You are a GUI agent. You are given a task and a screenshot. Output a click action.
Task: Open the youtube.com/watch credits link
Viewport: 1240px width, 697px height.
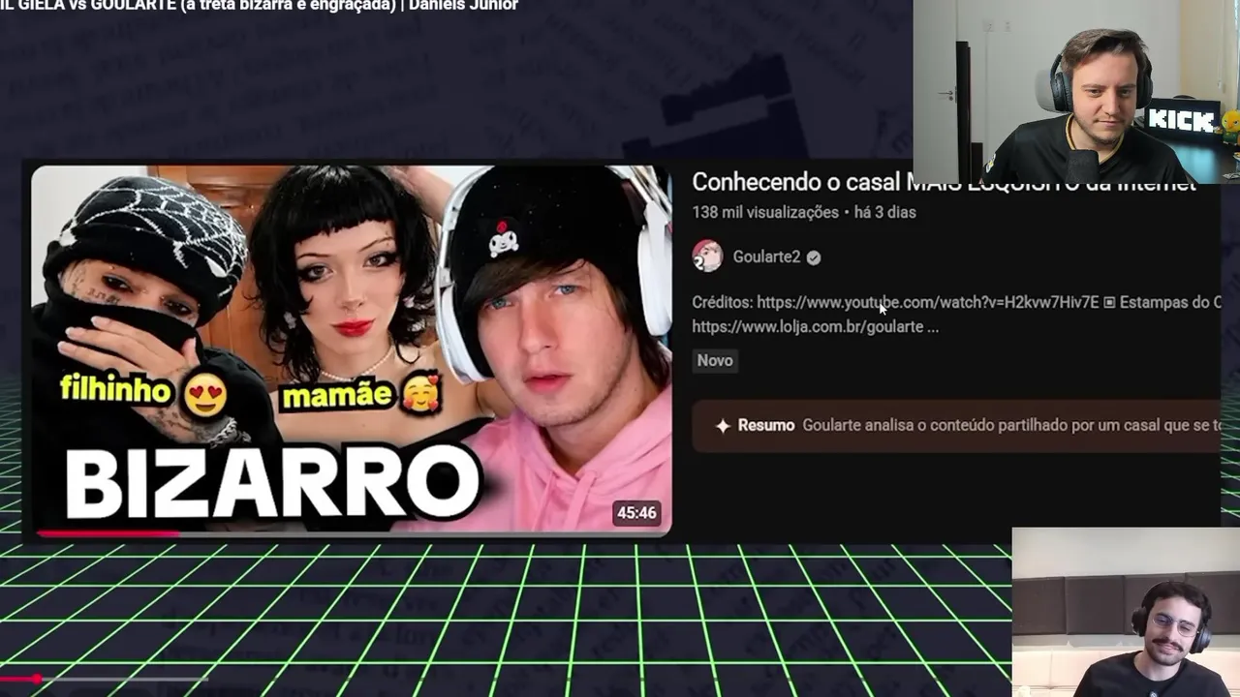pos(928,302)
